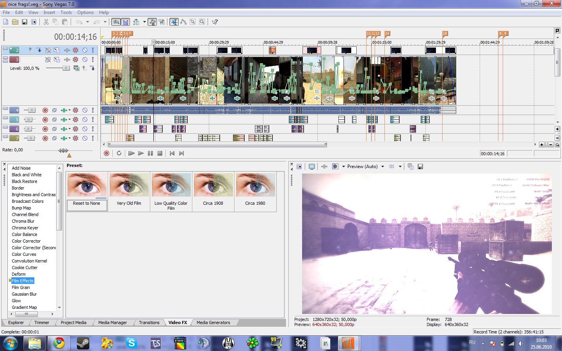Go to start of project
The image size is (562, 351).
[x=172, y=153]
